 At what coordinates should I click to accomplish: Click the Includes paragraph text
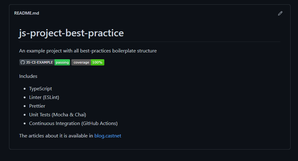28,76
